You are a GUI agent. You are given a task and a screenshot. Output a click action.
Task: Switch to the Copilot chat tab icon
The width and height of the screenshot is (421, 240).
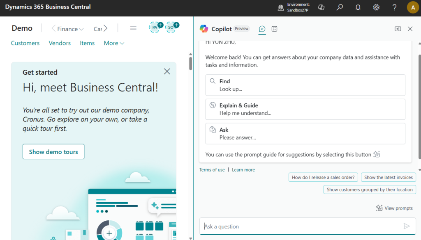click(262, 29)
